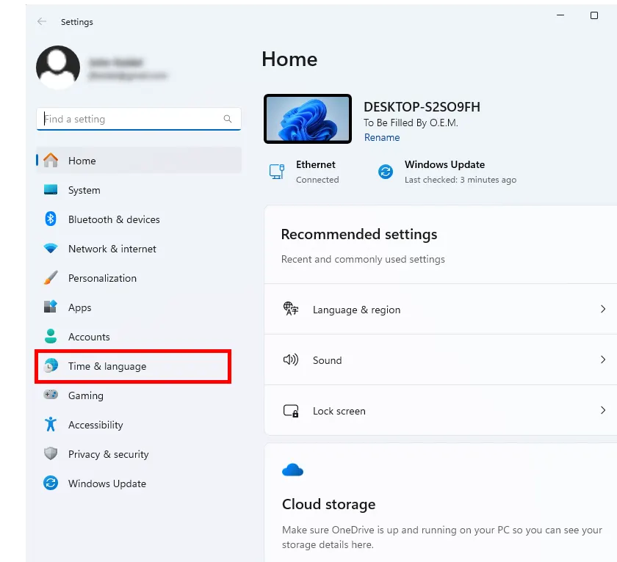This screenshot has width=617, height=562.
Task: Select the Personalization paintbrush icon
Action: 51,278
